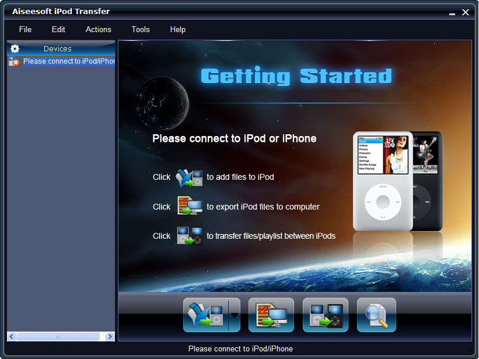
Task: Open the Help menu
Action: (x=178, y=29)
